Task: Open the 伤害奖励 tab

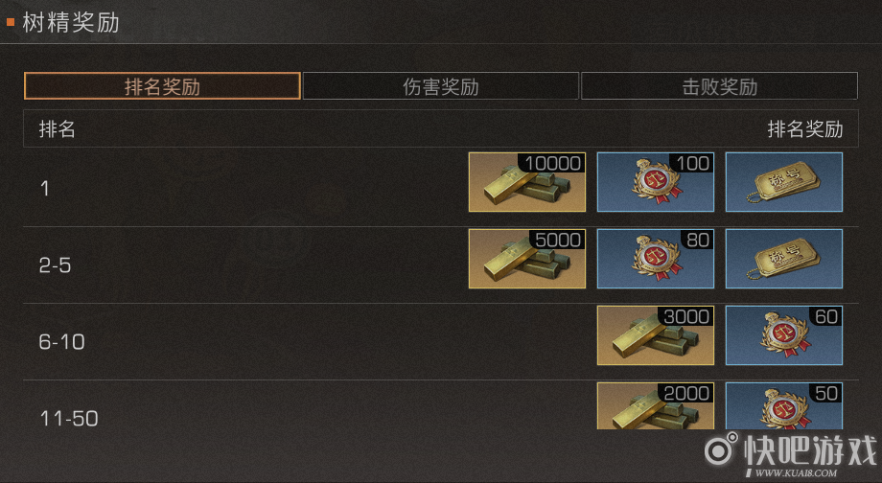Action: pyautogui.click(x=440, y=86)
